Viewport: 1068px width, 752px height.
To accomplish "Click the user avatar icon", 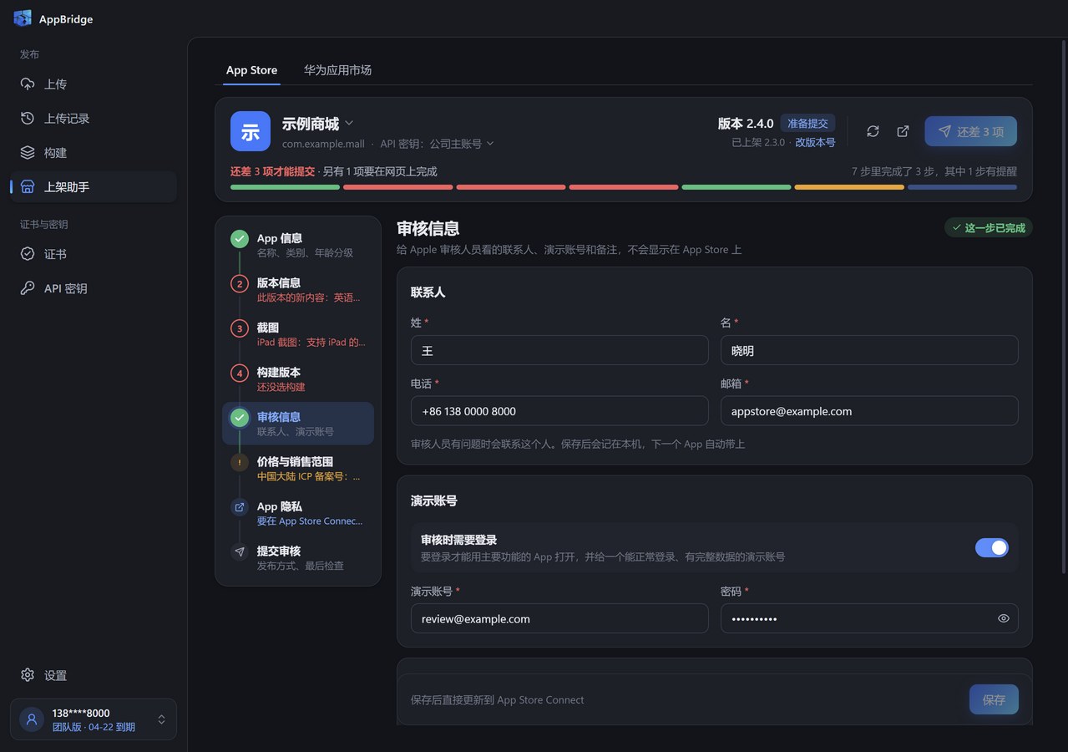I will [x=32, y=719].
